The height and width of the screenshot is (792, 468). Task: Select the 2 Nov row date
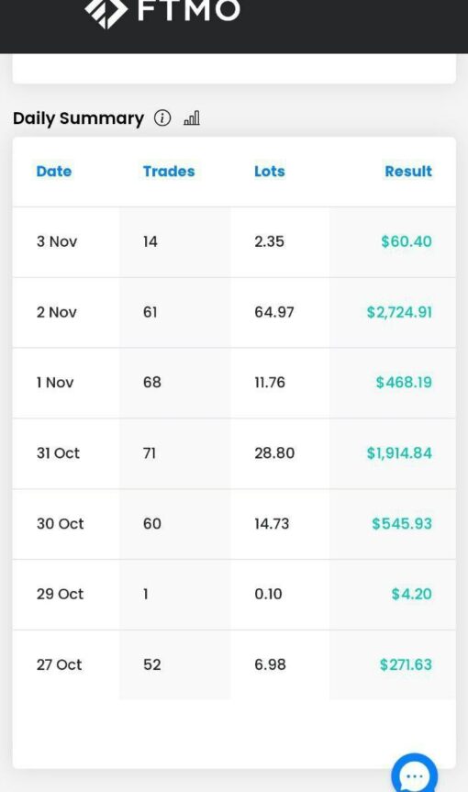[57, 312]
